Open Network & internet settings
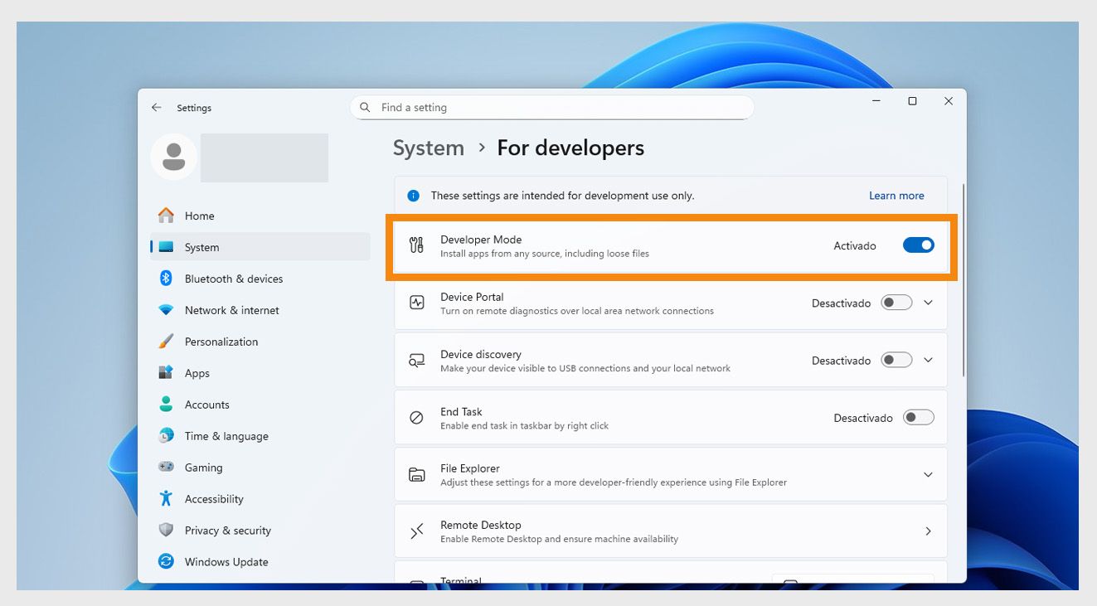The height and width of the screenshot is (606, 1097). pyautogui.click(x=260, y=310)
